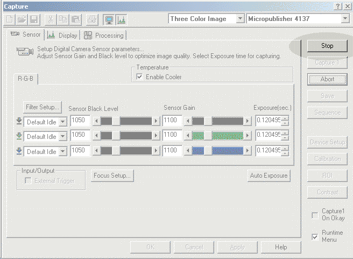Click the green Sensor Gain slider
Viewport: 353px width, 259px height.
pos(218,136)
